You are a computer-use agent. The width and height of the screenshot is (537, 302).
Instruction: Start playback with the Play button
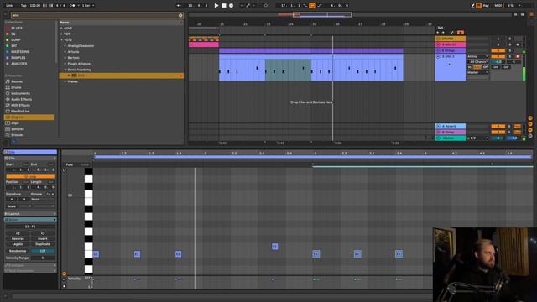216,6
